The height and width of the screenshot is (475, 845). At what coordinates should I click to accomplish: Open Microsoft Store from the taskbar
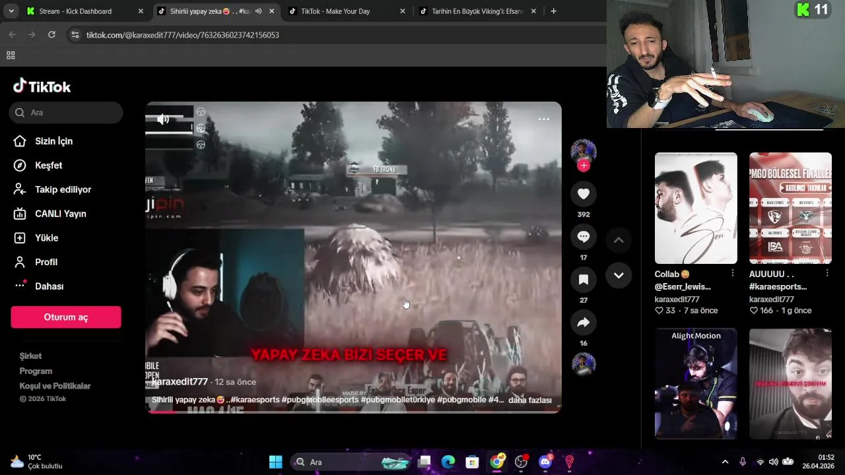pos(472,462)
